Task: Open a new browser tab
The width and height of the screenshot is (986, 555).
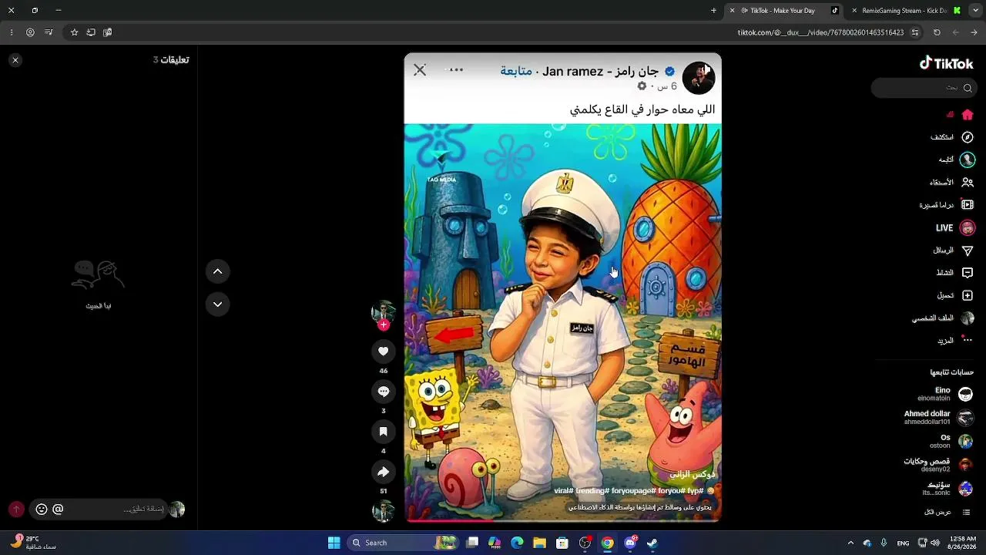Action: (x=713, y=11)
